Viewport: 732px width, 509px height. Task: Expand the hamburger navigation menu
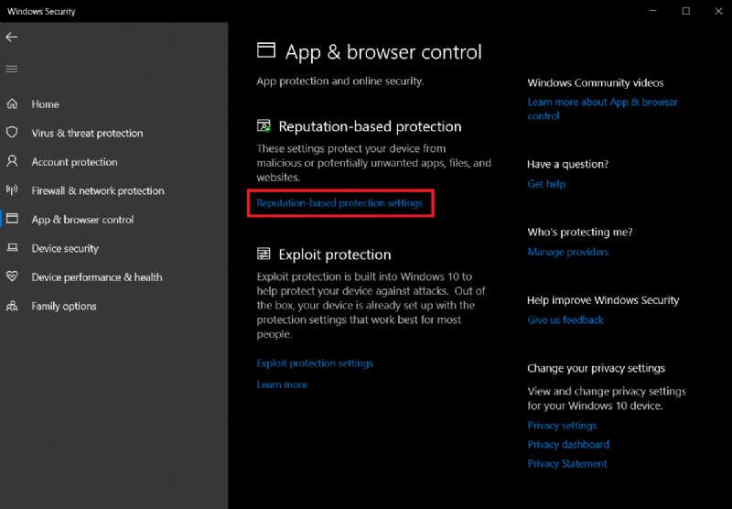[12, 69]
